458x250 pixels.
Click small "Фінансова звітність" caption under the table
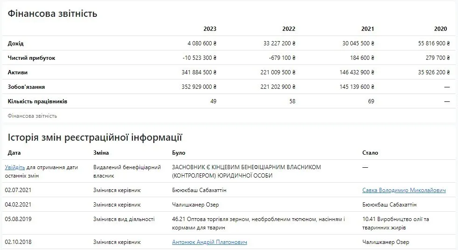[x=32, y=115]
